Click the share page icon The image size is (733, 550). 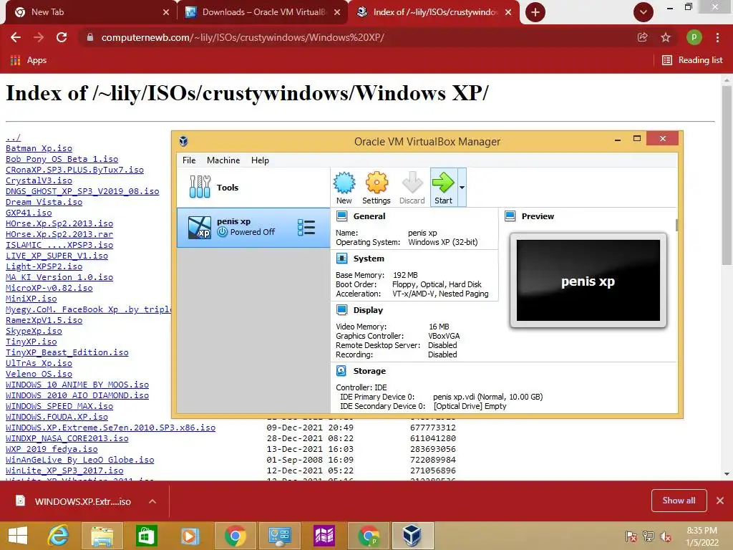pos(643,37)
